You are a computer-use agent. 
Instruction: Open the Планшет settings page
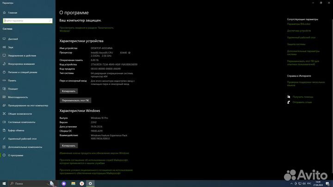pyautogui.click(x=10, y=89)
